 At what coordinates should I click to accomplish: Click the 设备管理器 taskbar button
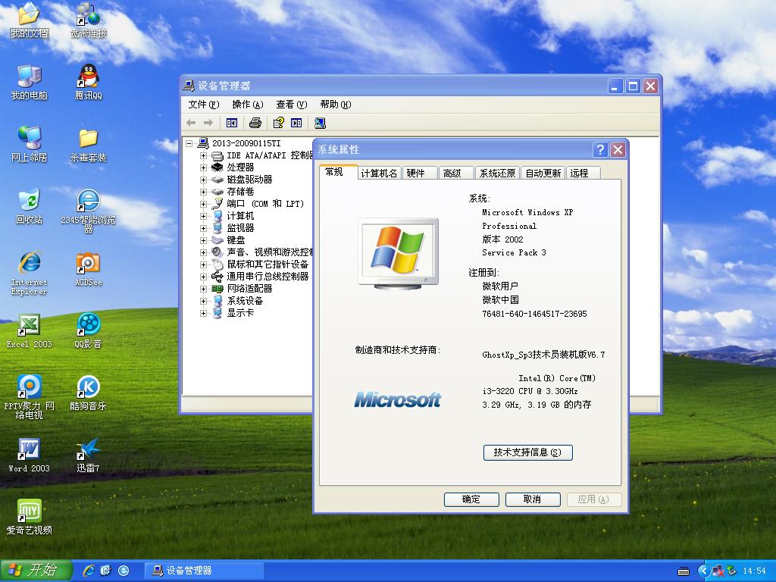(x=204, y=571)
